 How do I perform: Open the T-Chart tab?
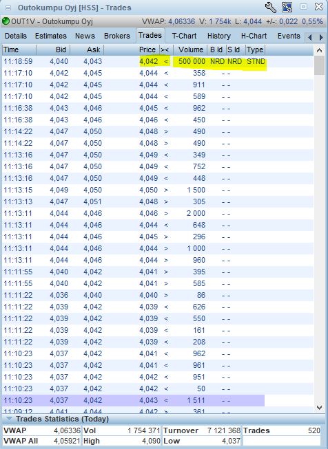[184, 36]
